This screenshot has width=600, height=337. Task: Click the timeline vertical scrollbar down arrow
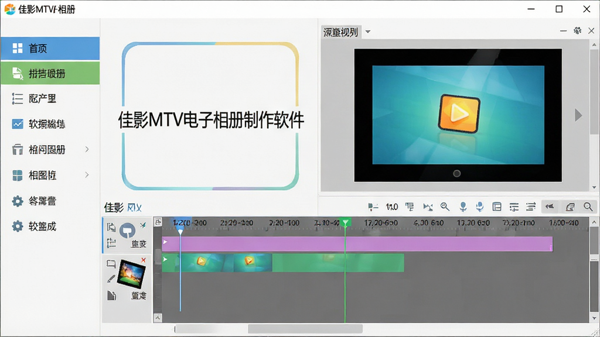pyautogui.click(x=594, y=318)
